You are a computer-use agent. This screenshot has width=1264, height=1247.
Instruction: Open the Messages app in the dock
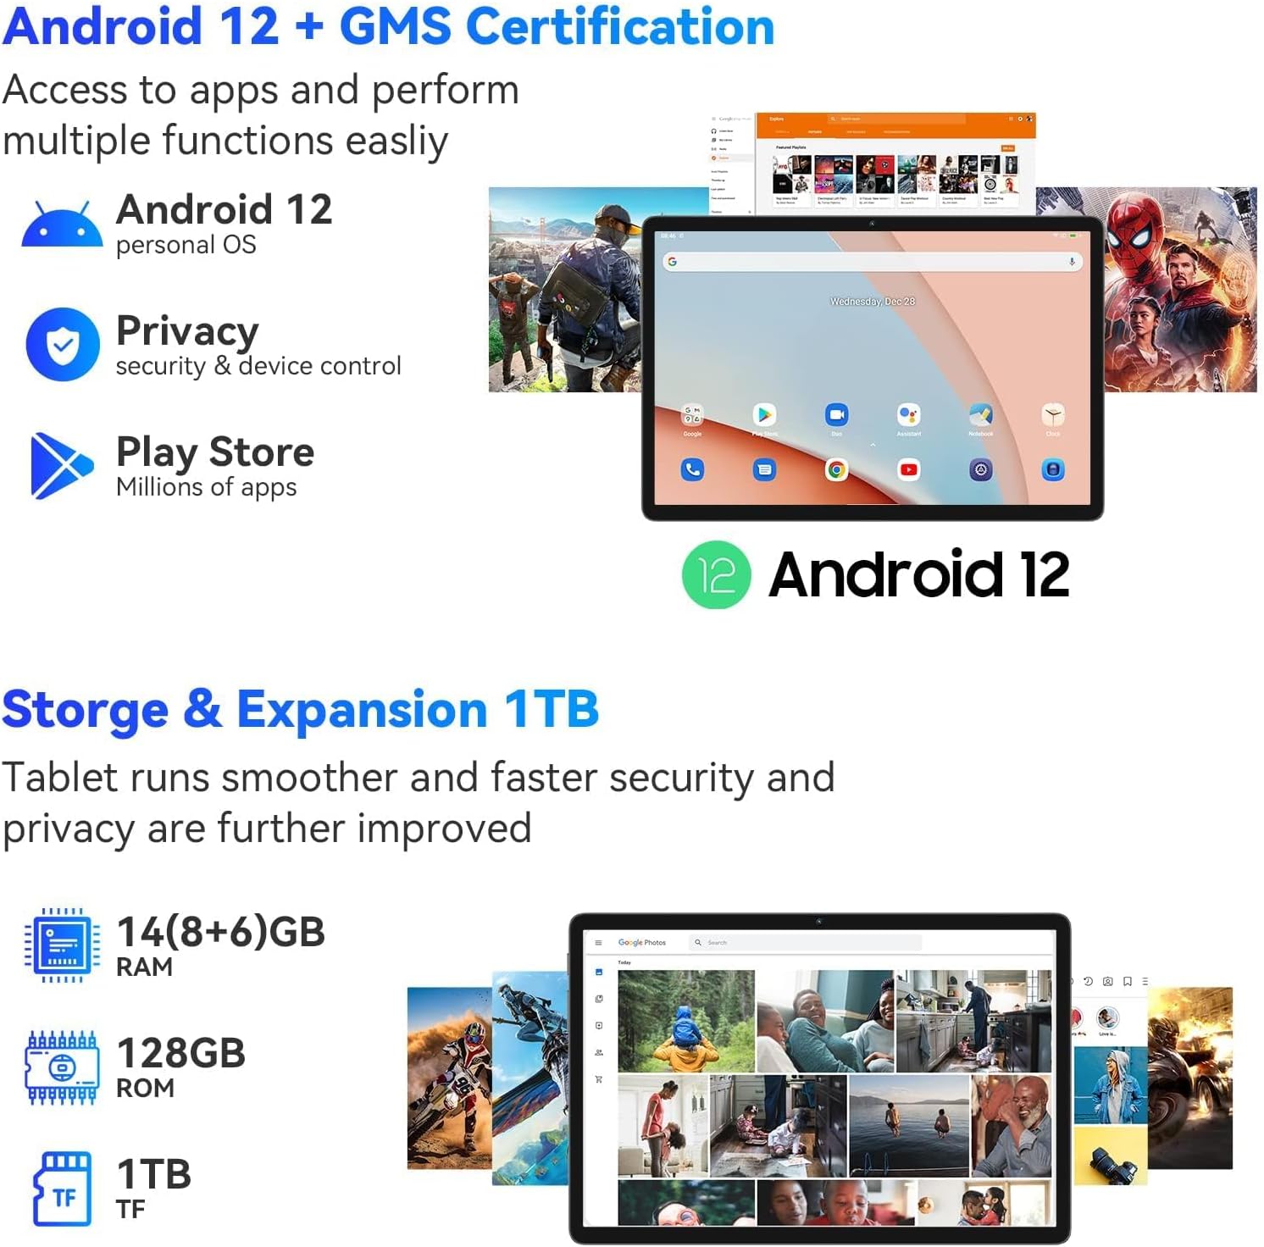pos(764,469)
